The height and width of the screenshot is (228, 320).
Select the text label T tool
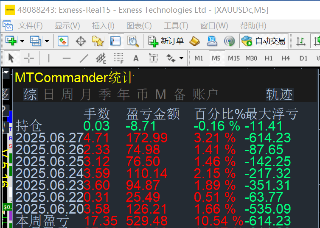[153, 58]
